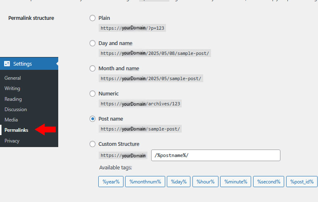318x202 pixels.
Task: Open Privacy settings page
Action: coord(12,141)
